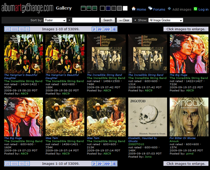The height and width of the screenshot is (170, 210).
Task: Click bottom pager's double-arrow forward button
Action: click(99, 163)
